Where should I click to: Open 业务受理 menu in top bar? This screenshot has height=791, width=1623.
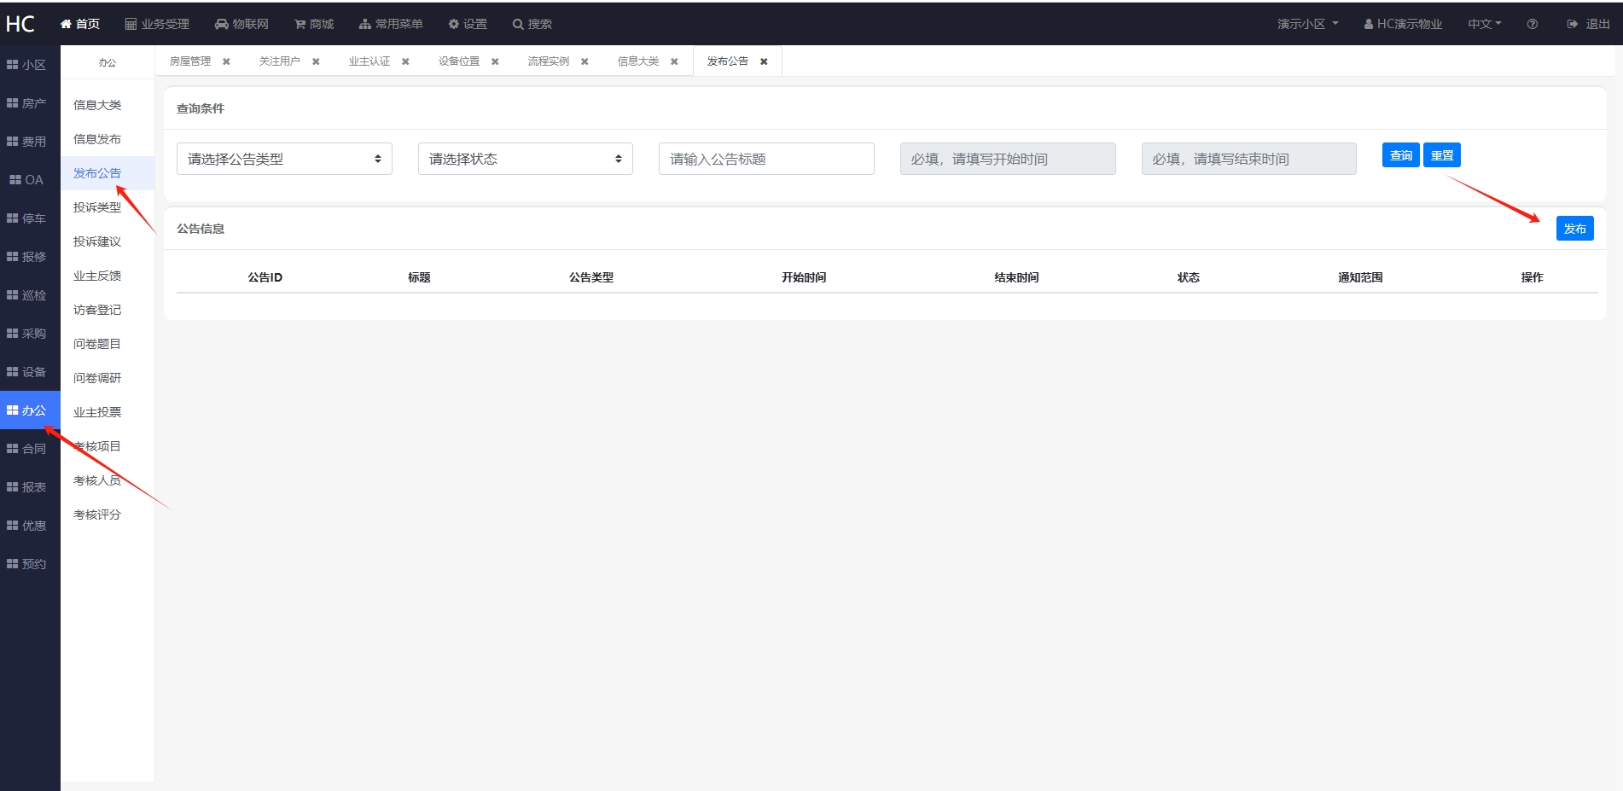(x=157, y=24)
